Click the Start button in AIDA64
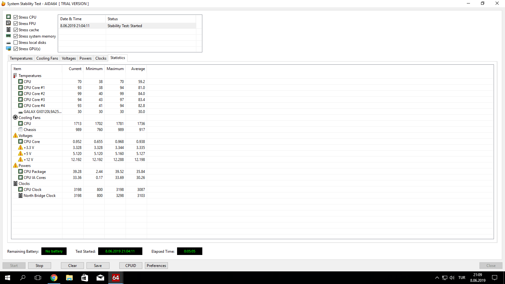Screen dimensions: 505x284 tap(14, 266)
